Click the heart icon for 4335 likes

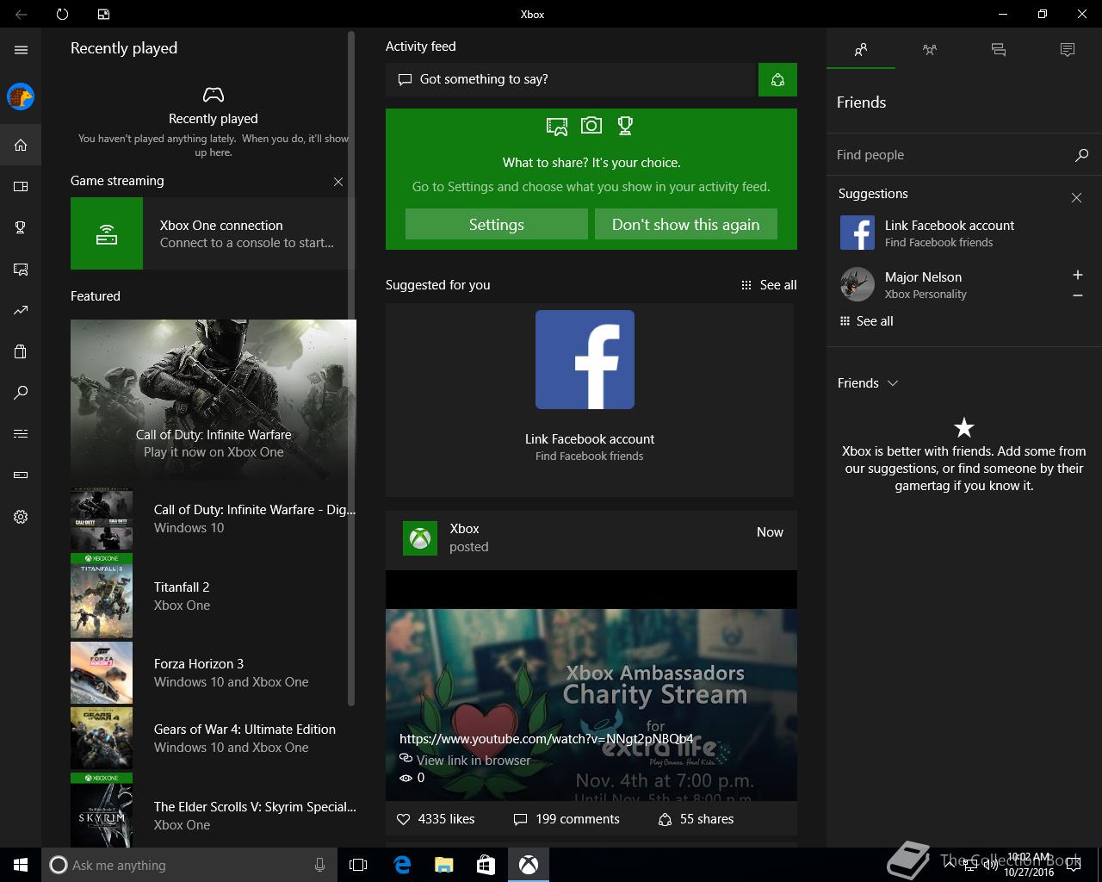coord(403,819)
